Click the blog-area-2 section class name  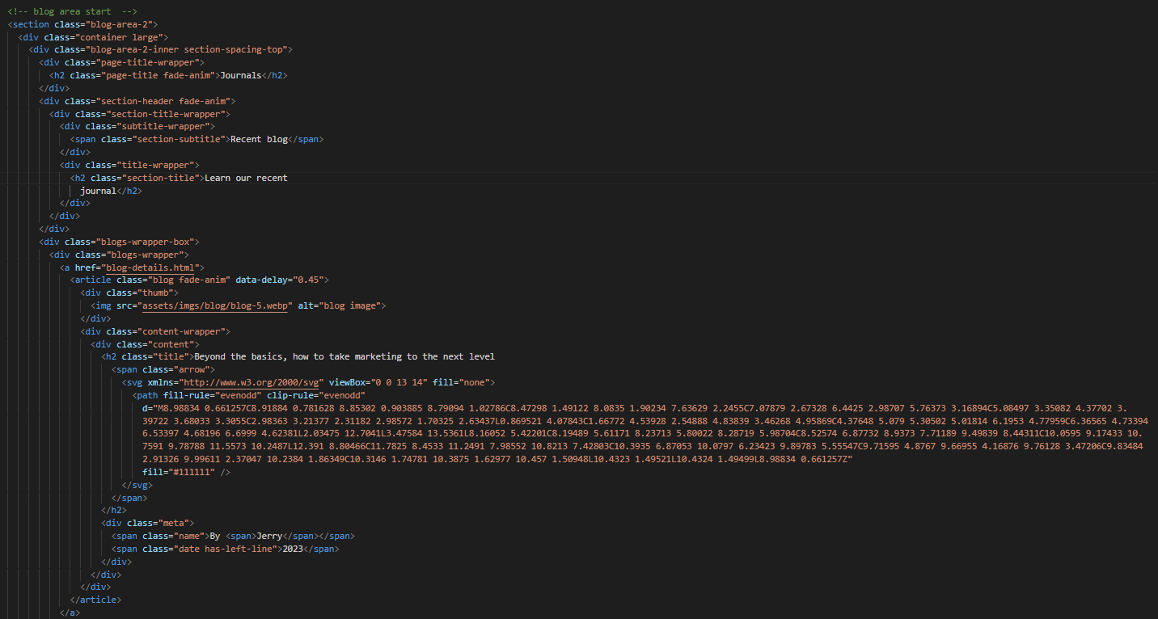click(128, 24)
